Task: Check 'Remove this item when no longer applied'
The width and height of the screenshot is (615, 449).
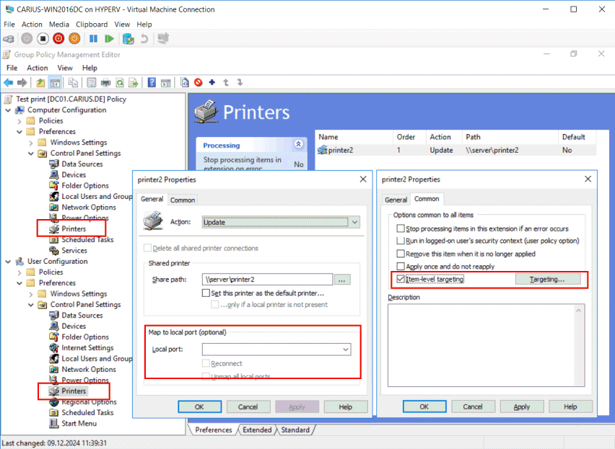Action: pos(401,254)
